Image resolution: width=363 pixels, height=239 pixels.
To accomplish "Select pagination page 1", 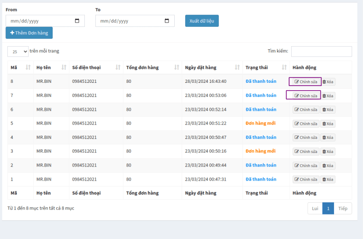I will [328, 208].
